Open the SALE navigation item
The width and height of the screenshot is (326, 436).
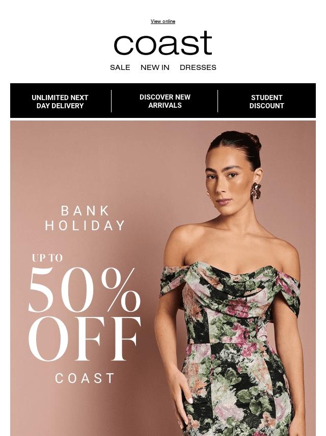[120, 67]
